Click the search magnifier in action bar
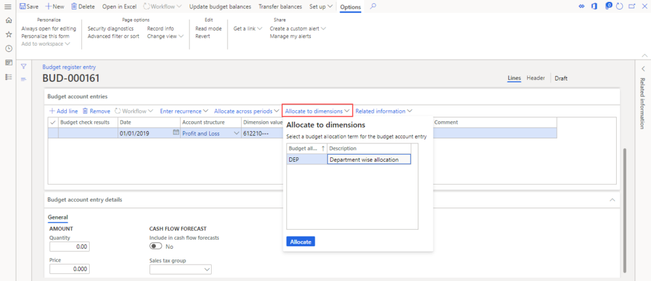Screen dimensions: 651x281 click(373, 6)
